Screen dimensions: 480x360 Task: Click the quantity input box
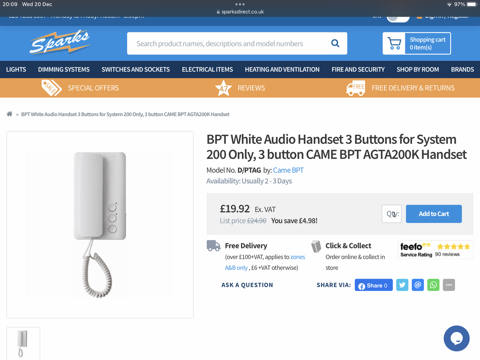(391, 214)
